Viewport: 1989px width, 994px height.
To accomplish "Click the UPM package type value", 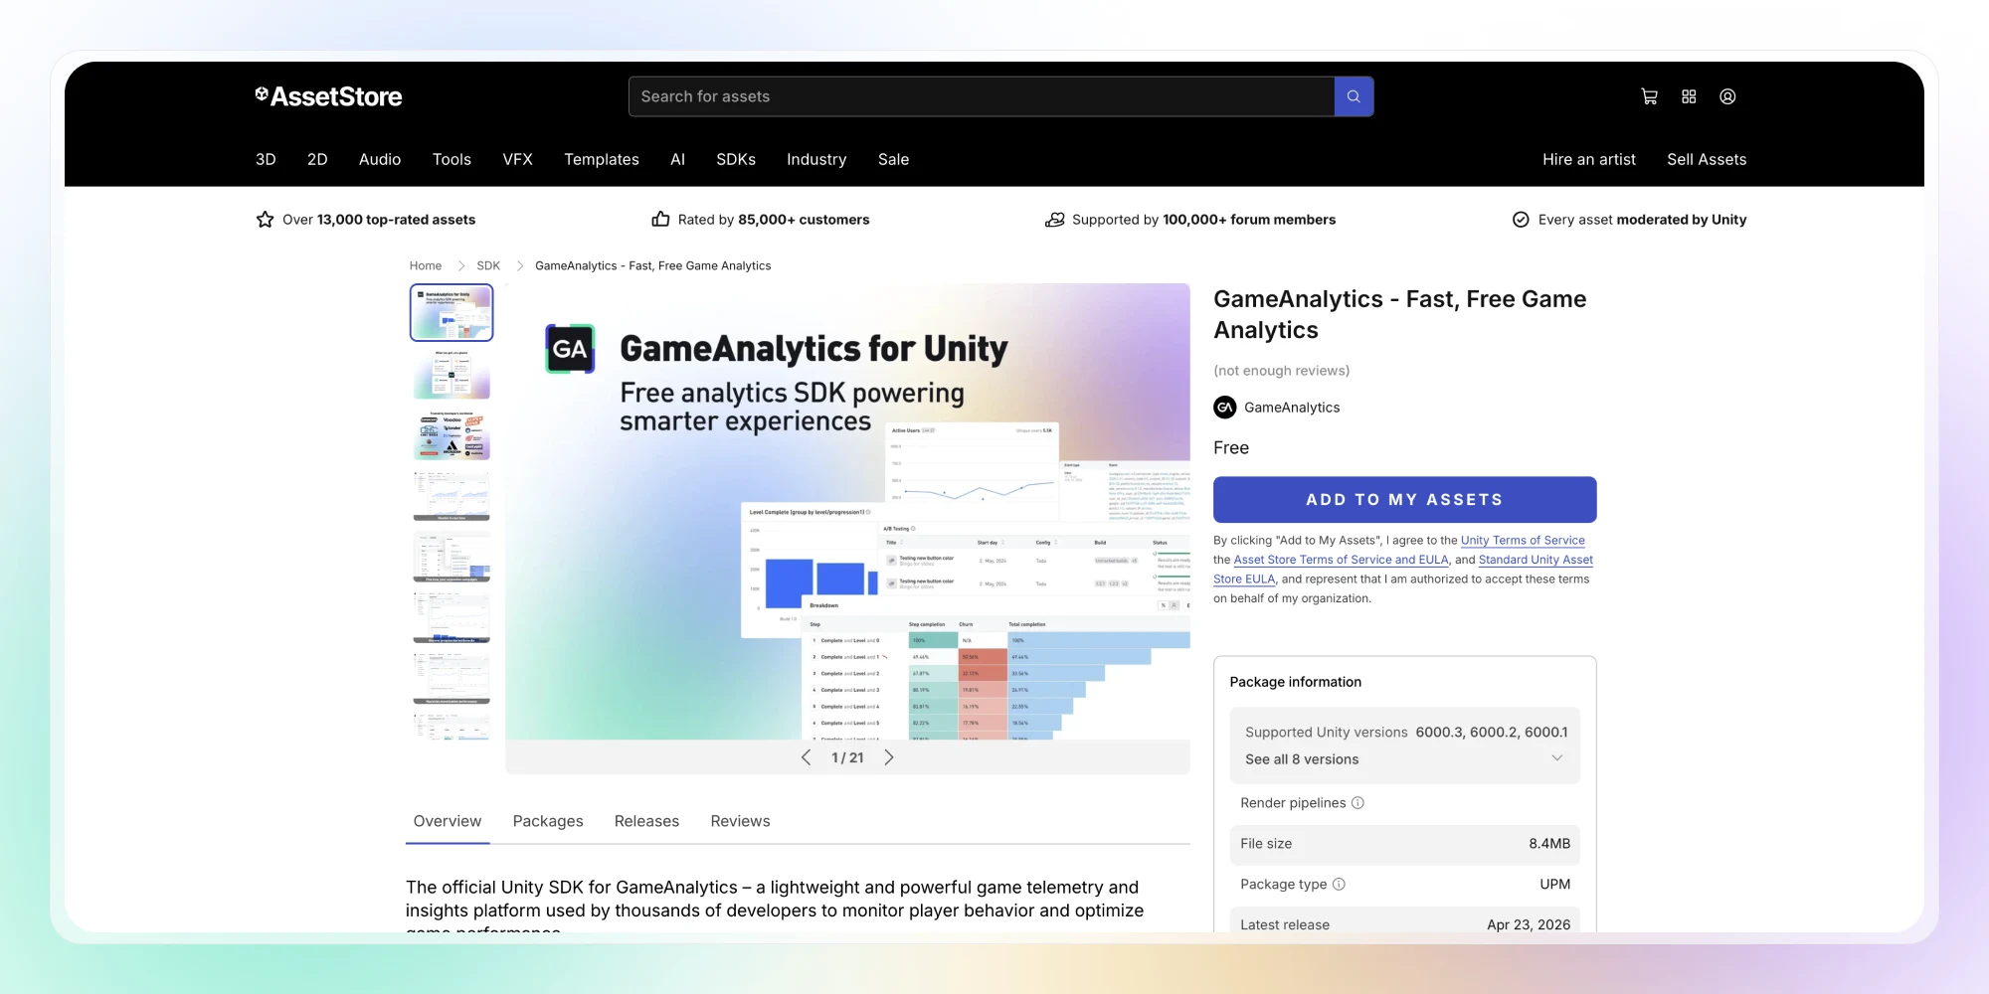I will [1555, 885].
